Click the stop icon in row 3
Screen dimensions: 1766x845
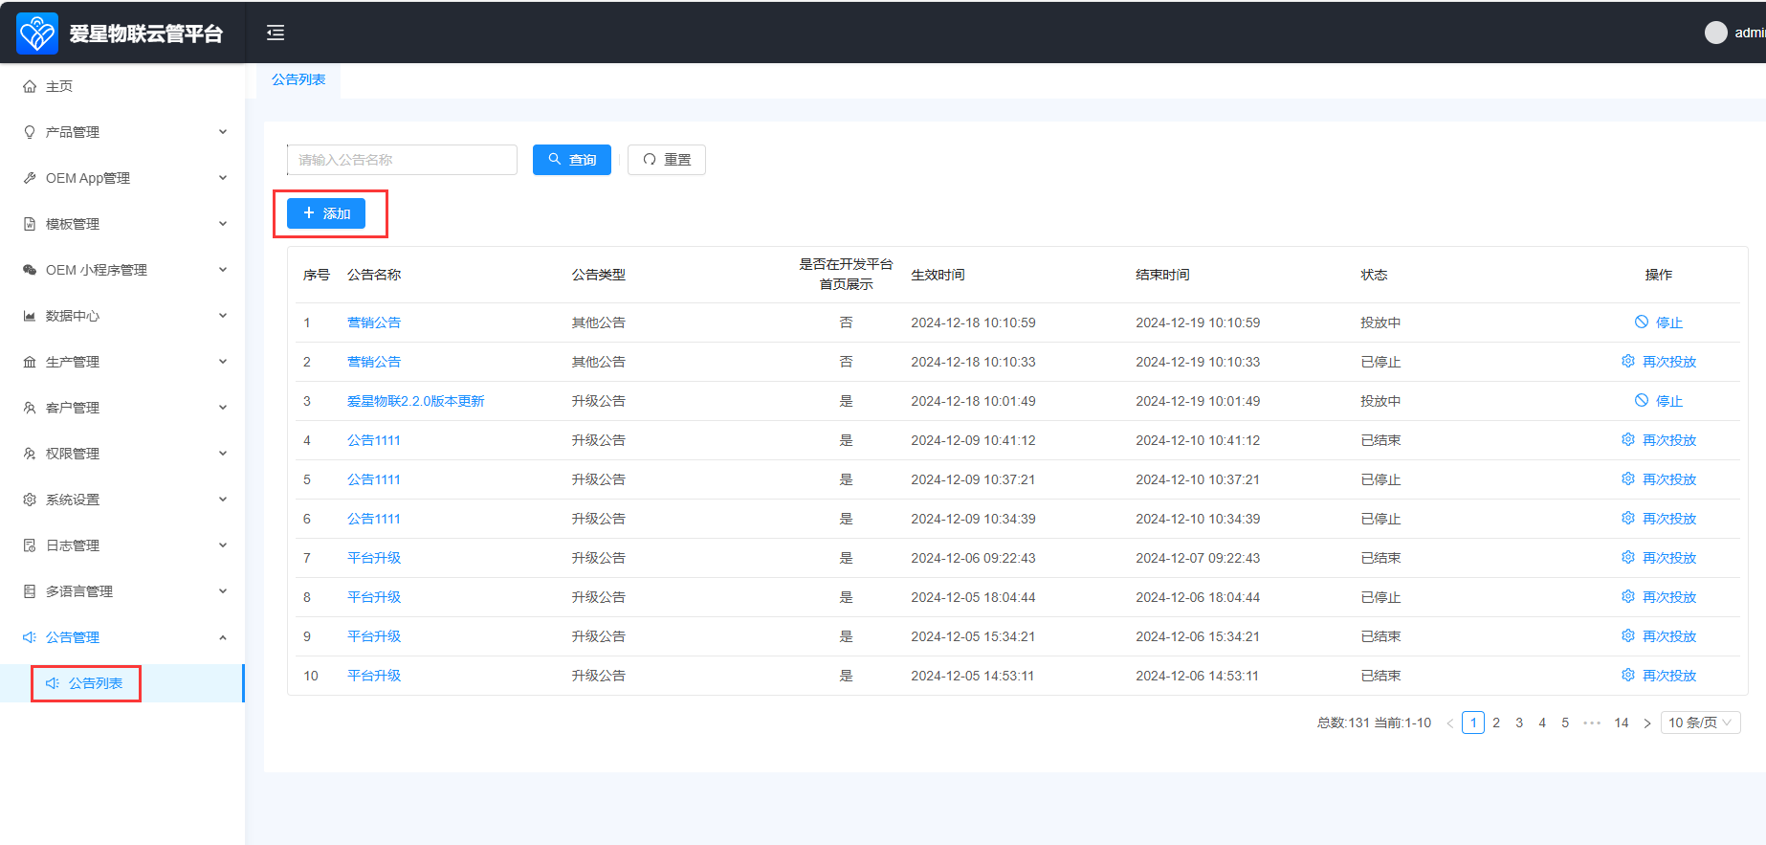click(x=1642, y=400)
